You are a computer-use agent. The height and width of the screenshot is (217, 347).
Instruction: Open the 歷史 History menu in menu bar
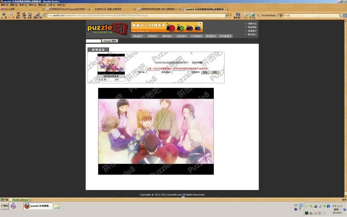click(x=33, y=5)
